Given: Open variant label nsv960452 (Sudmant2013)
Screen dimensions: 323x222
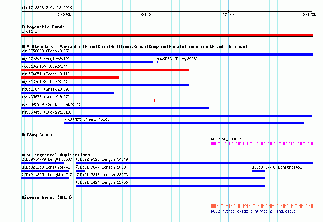Looking at the screenshot, I should [47, 112].
